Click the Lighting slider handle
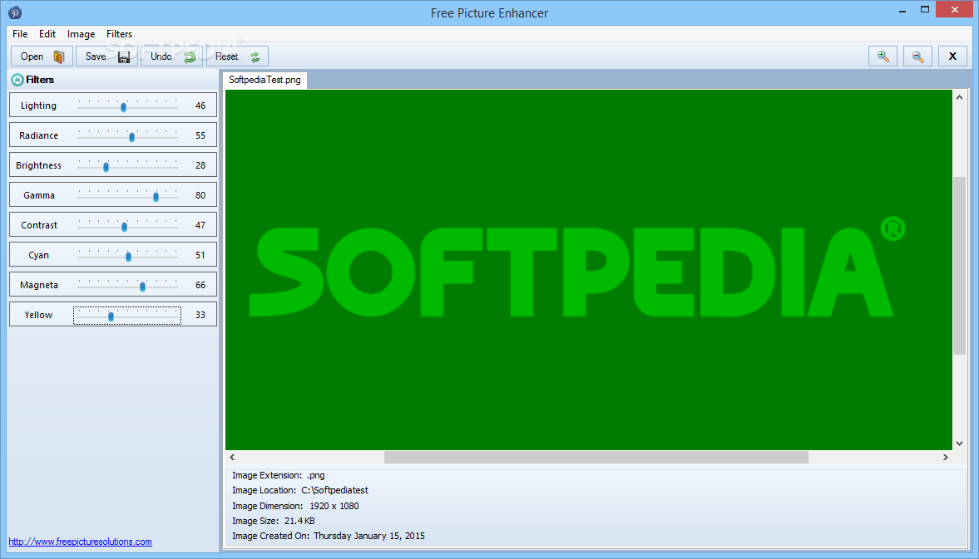 tap(124, 107)
